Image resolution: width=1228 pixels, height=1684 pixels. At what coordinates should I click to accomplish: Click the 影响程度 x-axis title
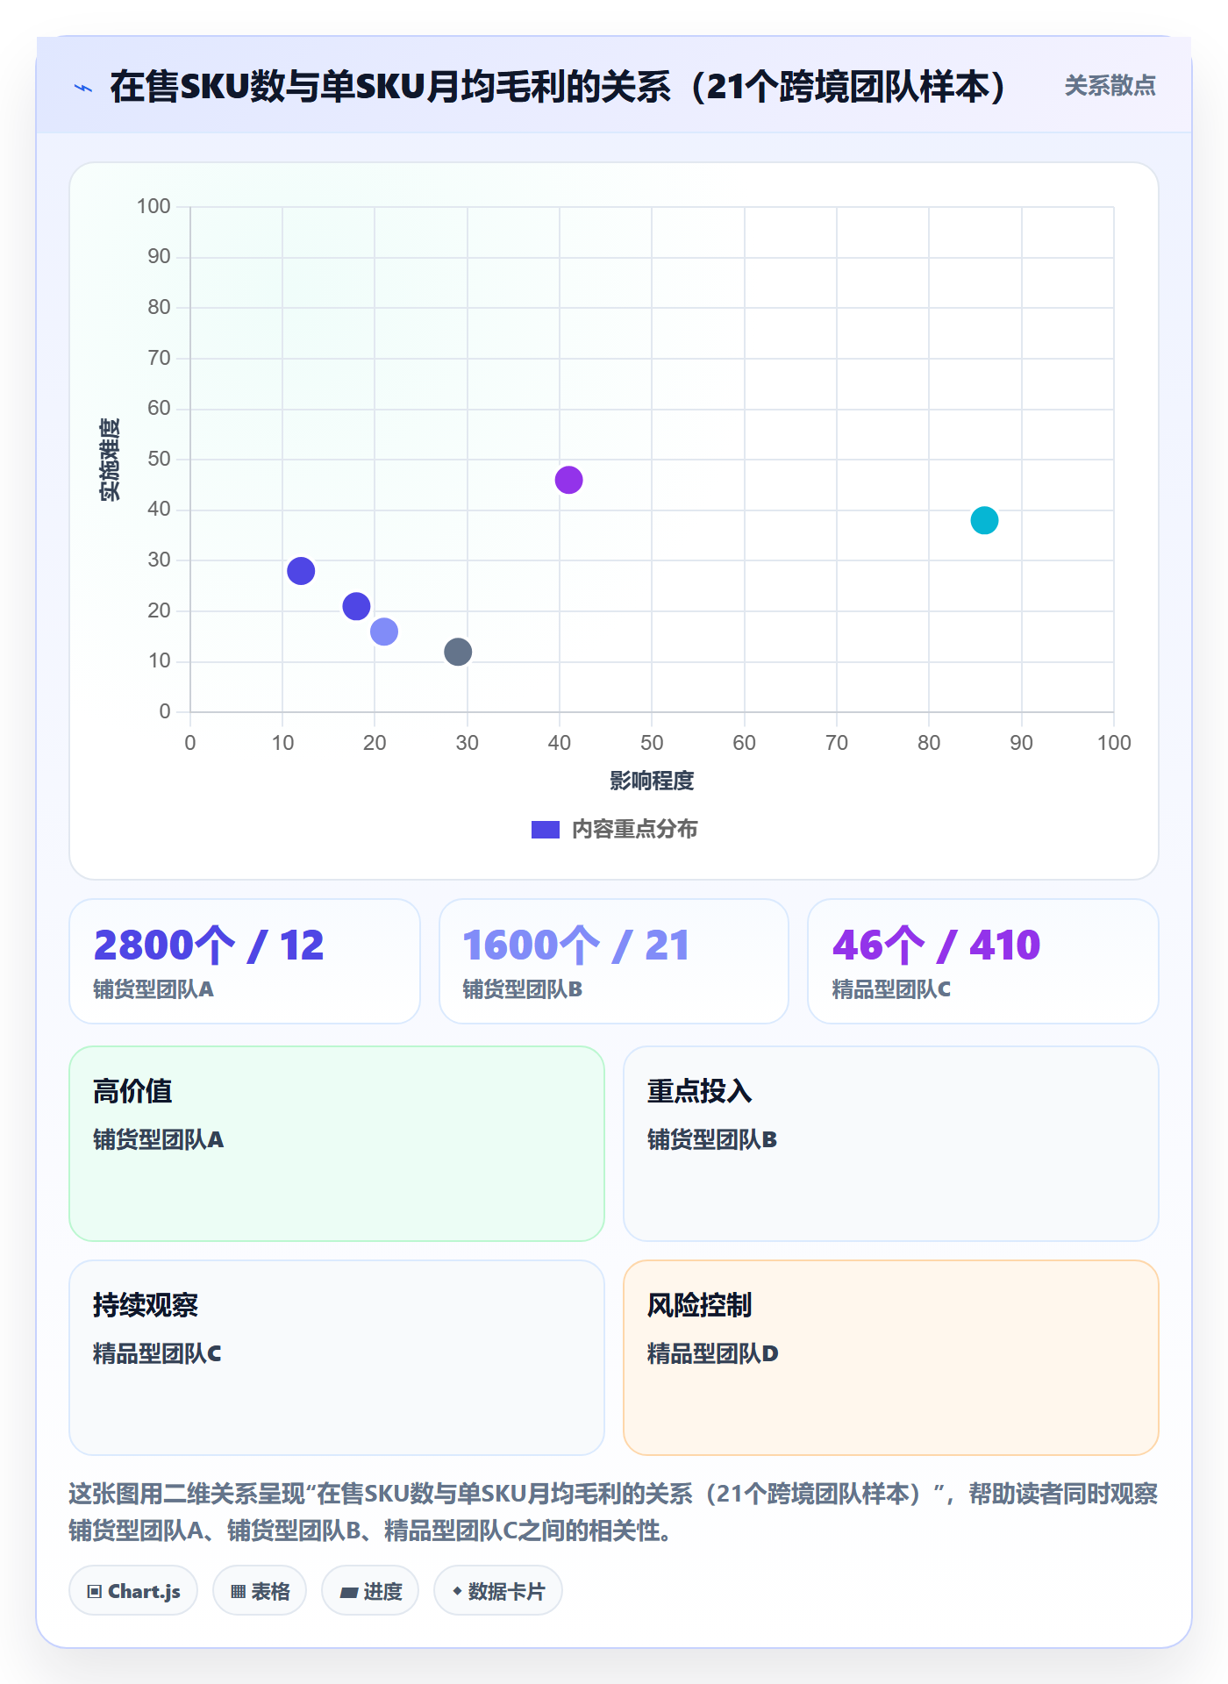tap(652, 781)
